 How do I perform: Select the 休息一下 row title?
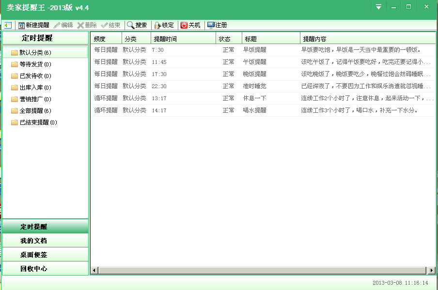tap(254, 98)
